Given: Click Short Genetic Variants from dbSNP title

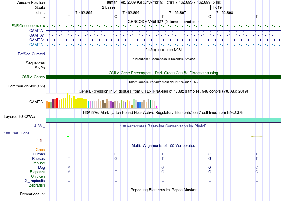Looking at the screenshot, I should [x=163, y=82].
